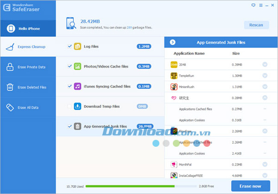
Task: Uncheck the Log Files checkbox
Action: (69, 47)
